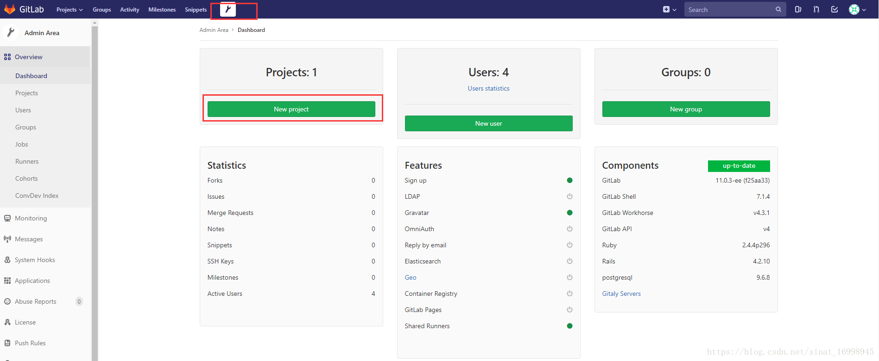Click the New group button
Screen dimensions: 879x361
686,109
